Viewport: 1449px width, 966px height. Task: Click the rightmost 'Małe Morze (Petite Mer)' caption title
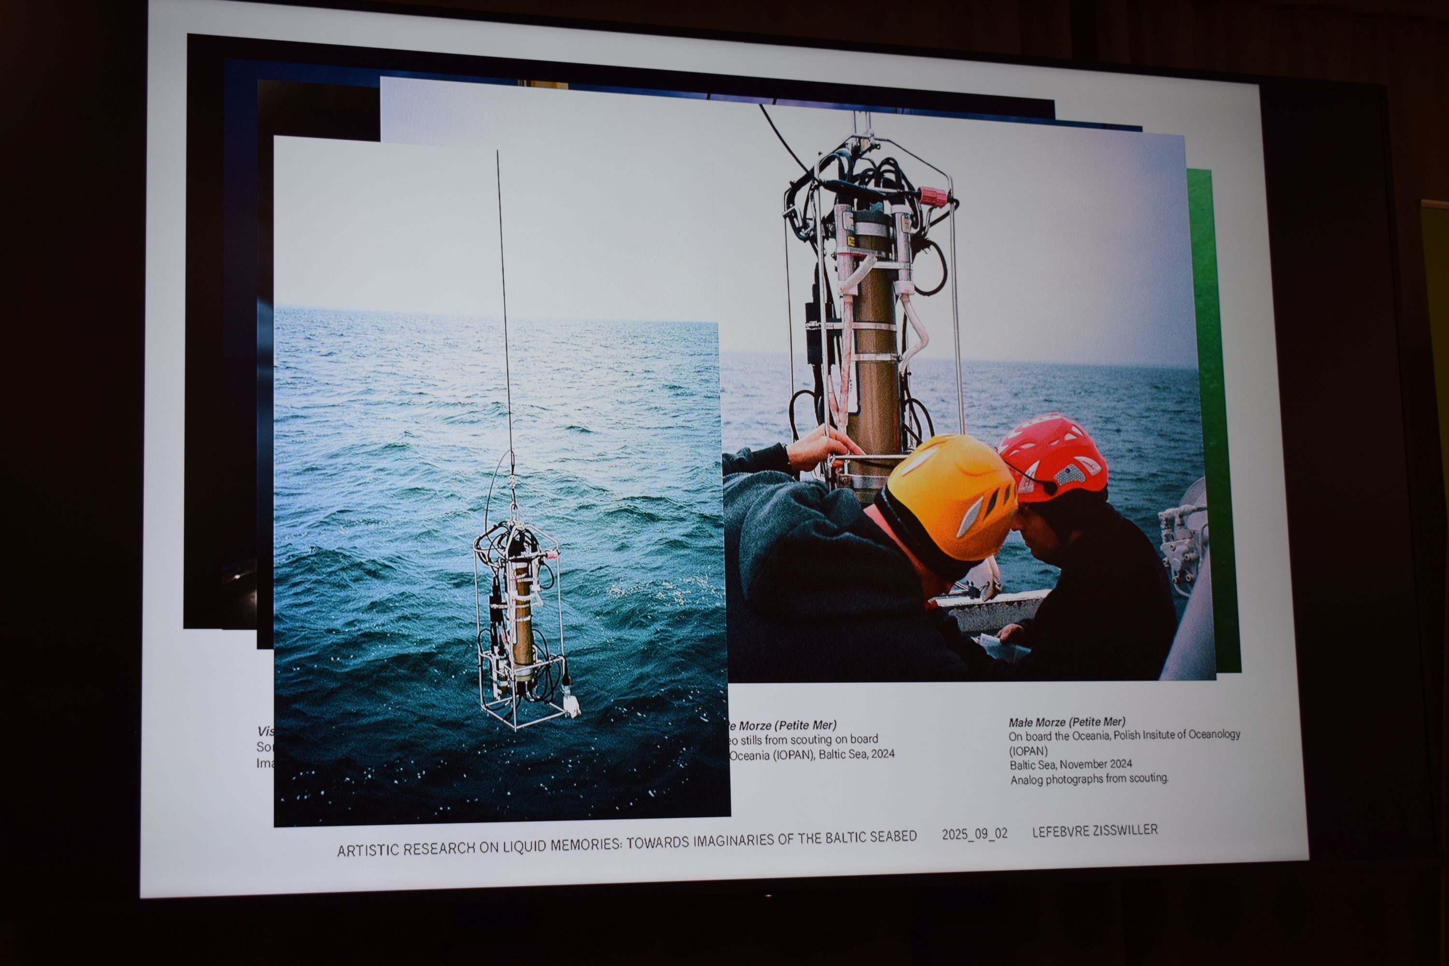pyautogui.click(x=1066, y=722)
